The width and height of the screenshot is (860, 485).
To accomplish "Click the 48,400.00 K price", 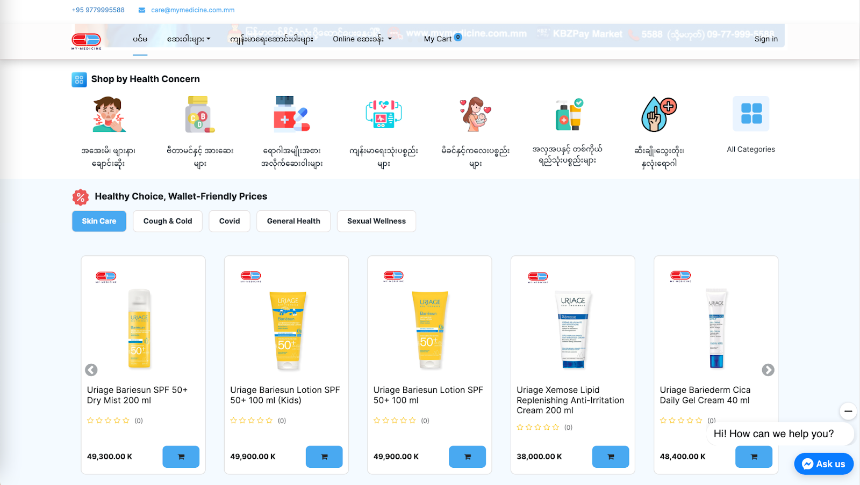I will (x=683, y=457).
